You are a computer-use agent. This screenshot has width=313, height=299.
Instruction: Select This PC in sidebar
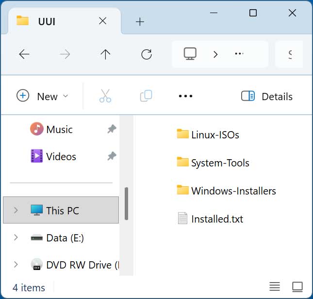[61, 210]
